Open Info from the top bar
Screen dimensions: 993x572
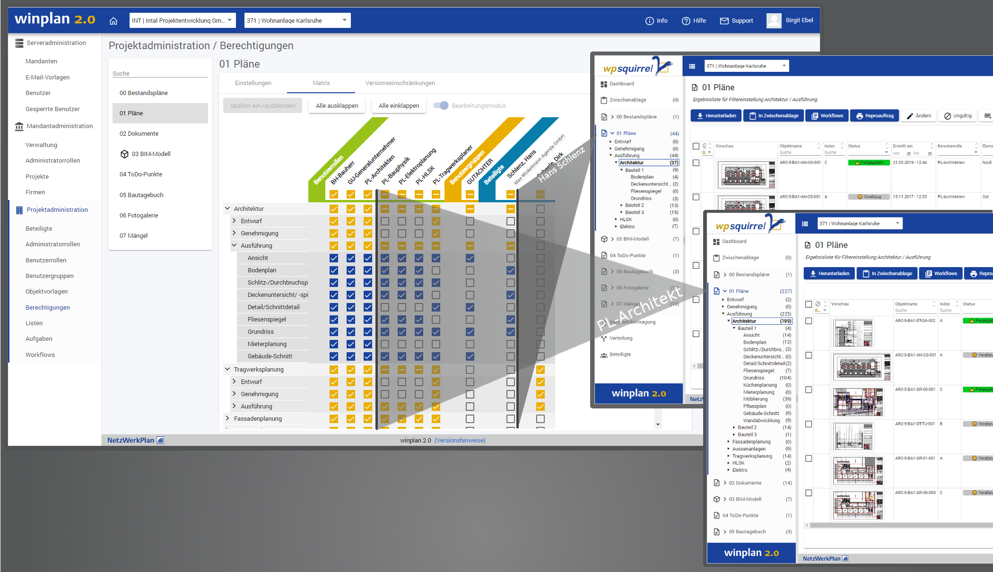click(656, 21)
